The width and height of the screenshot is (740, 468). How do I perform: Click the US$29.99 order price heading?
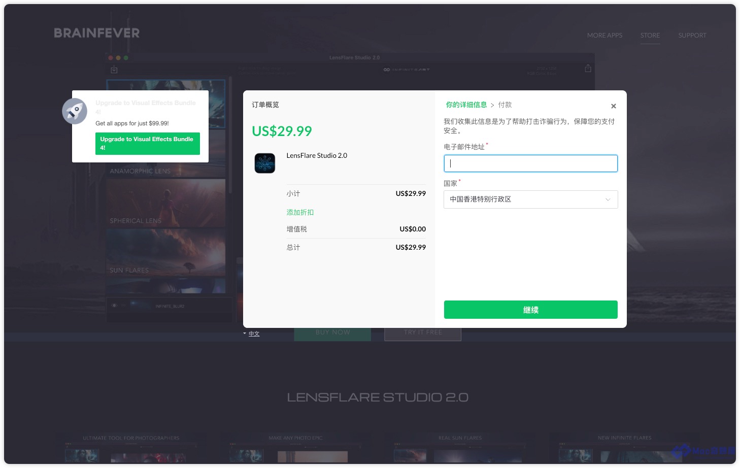tap(282, 131)
